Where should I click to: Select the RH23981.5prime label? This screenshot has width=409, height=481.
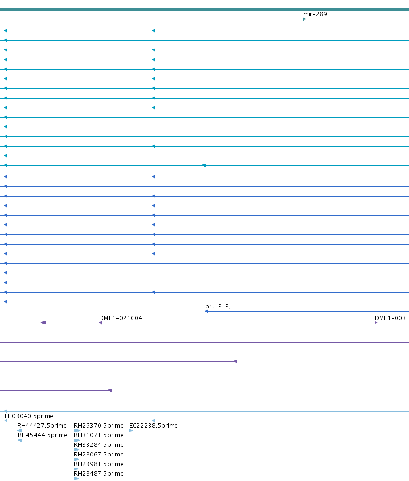pyautogui.click(x=99, y=464)
